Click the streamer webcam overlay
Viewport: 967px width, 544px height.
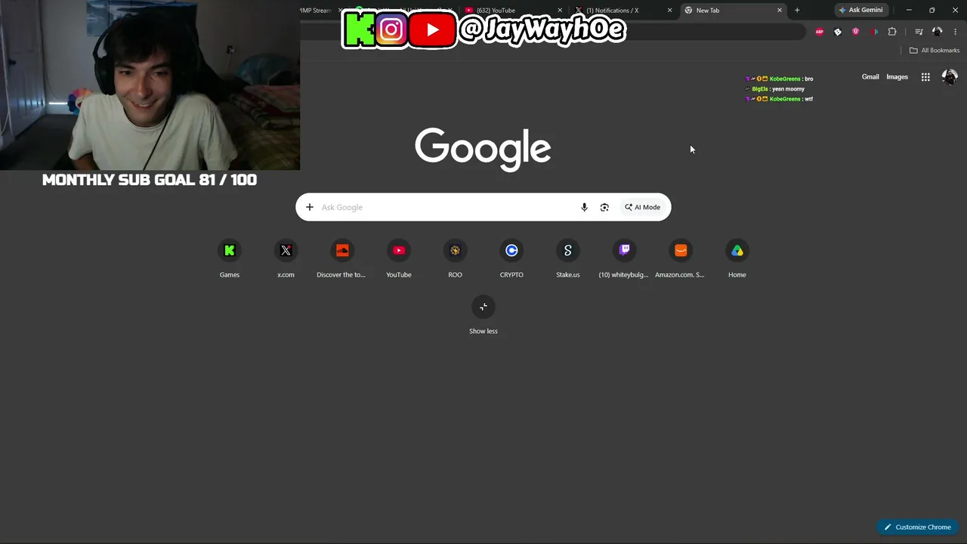[x=150, y=85]
